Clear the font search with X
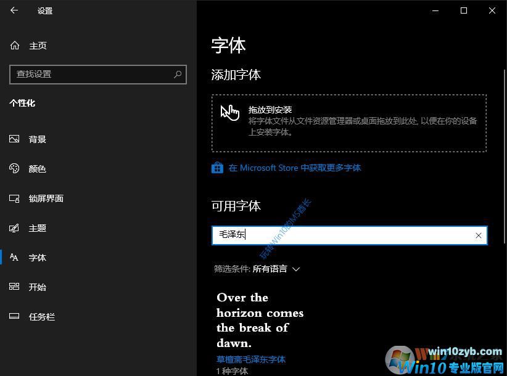This screenshot has height=376, width=507. [x=479, y=235]
